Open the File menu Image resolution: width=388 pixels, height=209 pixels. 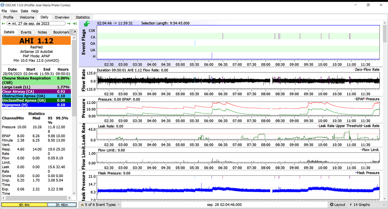(4, 11)
